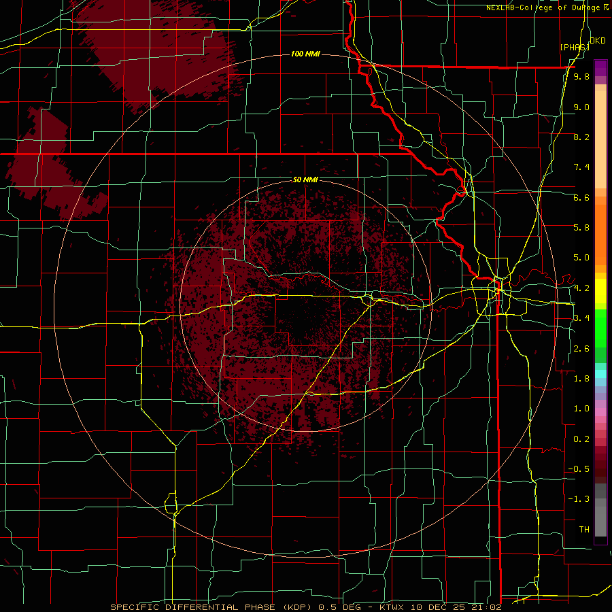Click the 100 NMI range ring label
Viewport: 612px width, 612px height.
tap(305, 54)
